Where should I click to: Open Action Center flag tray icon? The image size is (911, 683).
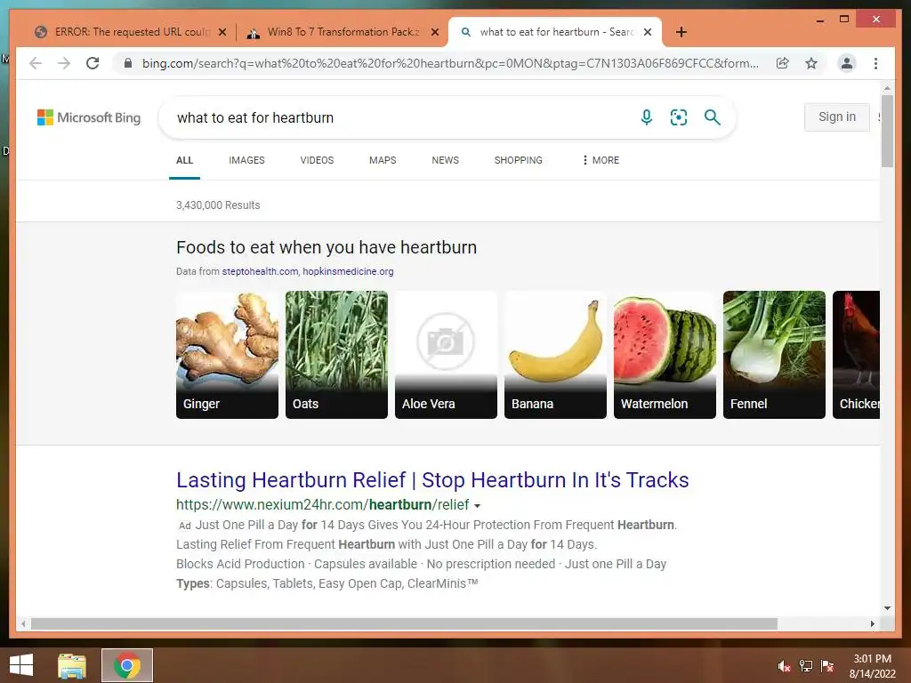827,666
